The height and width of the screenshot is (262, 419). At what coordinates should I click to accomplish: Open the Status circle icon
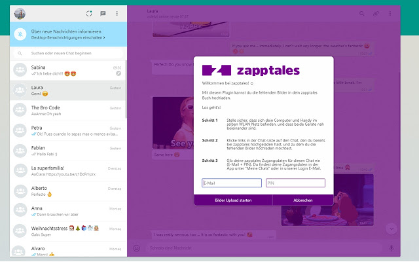click(x=89, y=13)
